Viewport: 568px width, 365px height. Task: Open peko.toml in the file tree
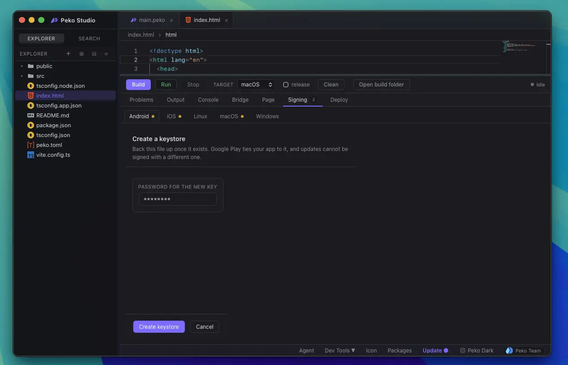[x=66, y=145]
